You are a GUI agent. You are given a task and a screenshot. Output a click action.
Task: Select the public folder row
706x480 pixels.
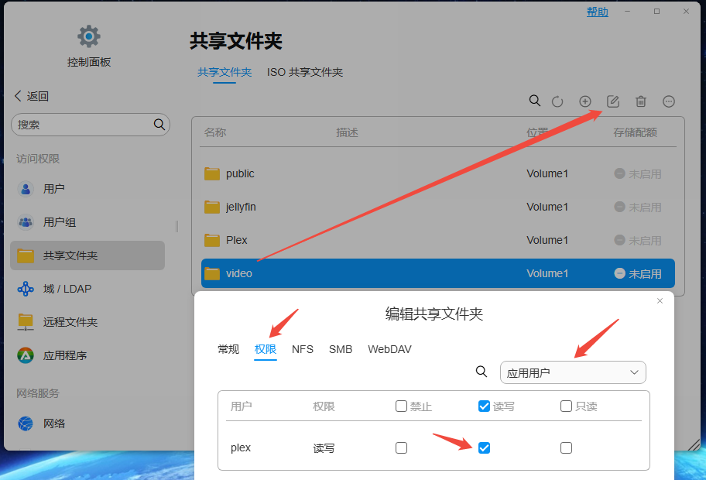(x=437, y=173)
